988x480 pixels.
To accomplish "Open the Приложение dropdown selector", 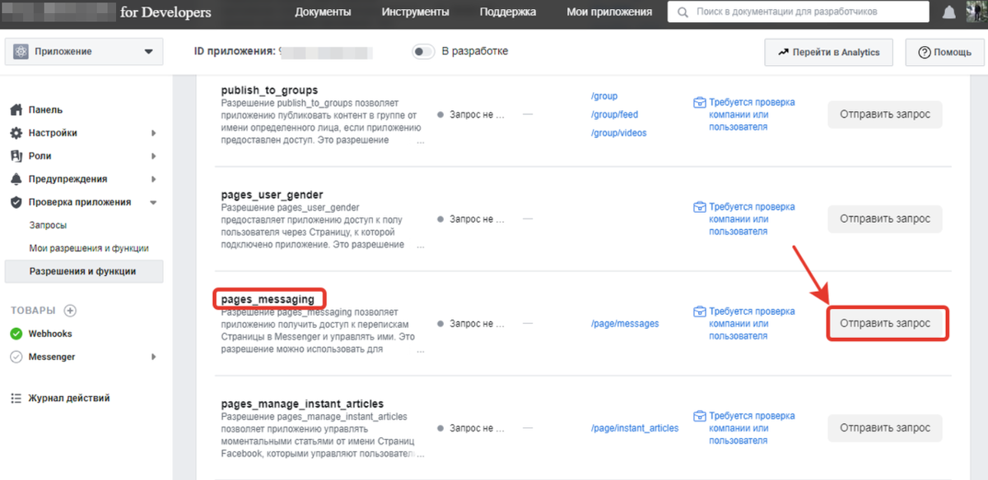I will (83, 52).
